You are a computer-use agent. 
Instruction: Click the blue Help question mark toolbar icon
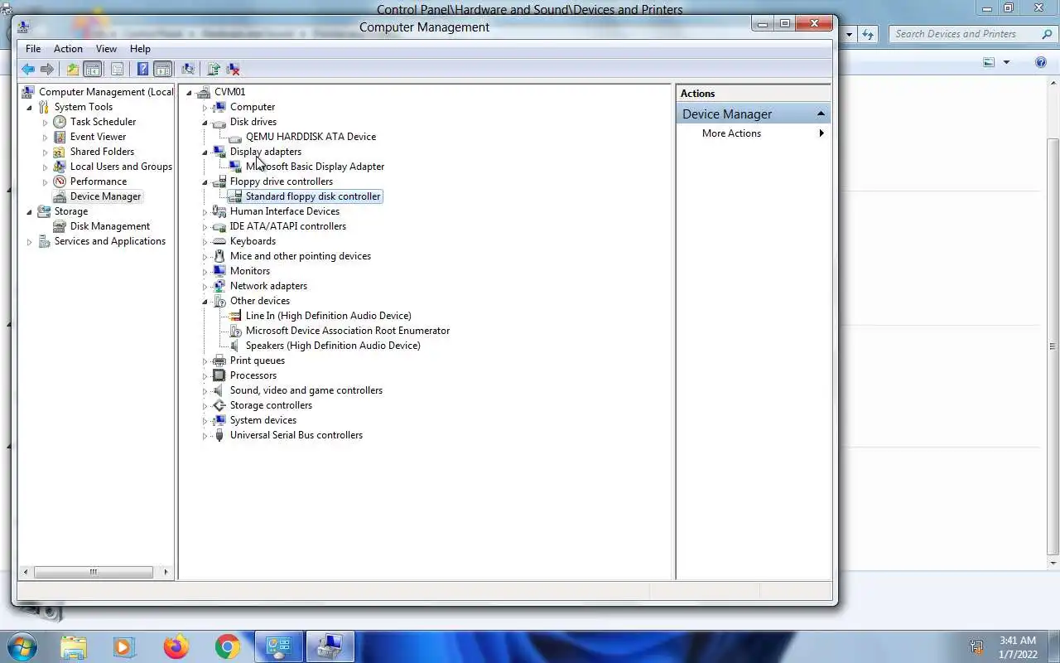[x=142, y=70]
